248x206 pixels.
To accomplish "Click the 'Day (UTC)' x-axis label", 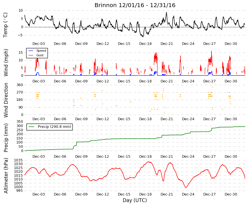I will tap(135, 200).
